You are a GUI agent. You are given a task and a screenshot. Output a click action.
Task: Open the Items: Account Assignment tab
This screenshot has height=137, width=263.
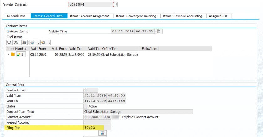[89, 16]
